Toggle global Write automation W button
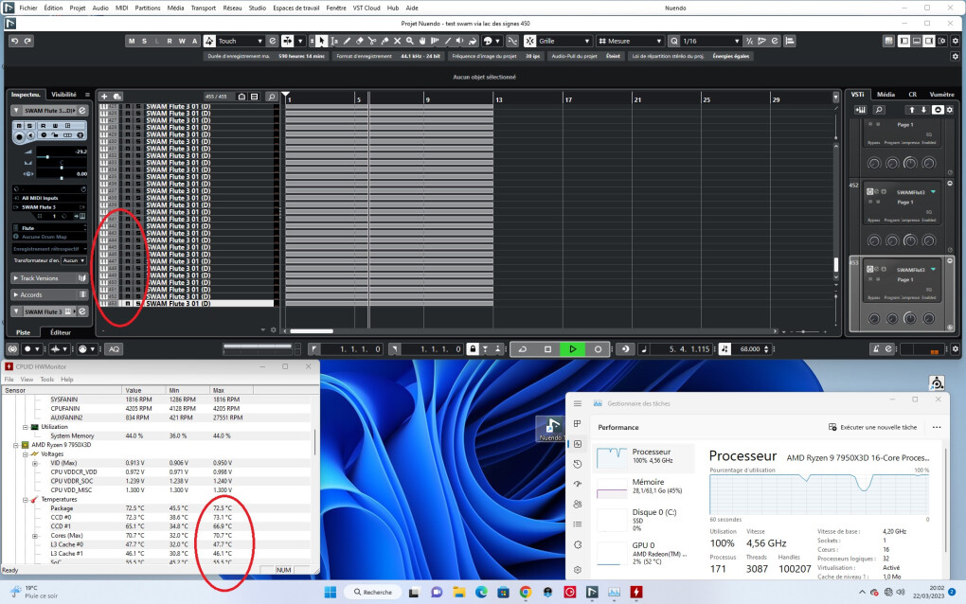Screen dimensions: 966x604 [182, 42]
